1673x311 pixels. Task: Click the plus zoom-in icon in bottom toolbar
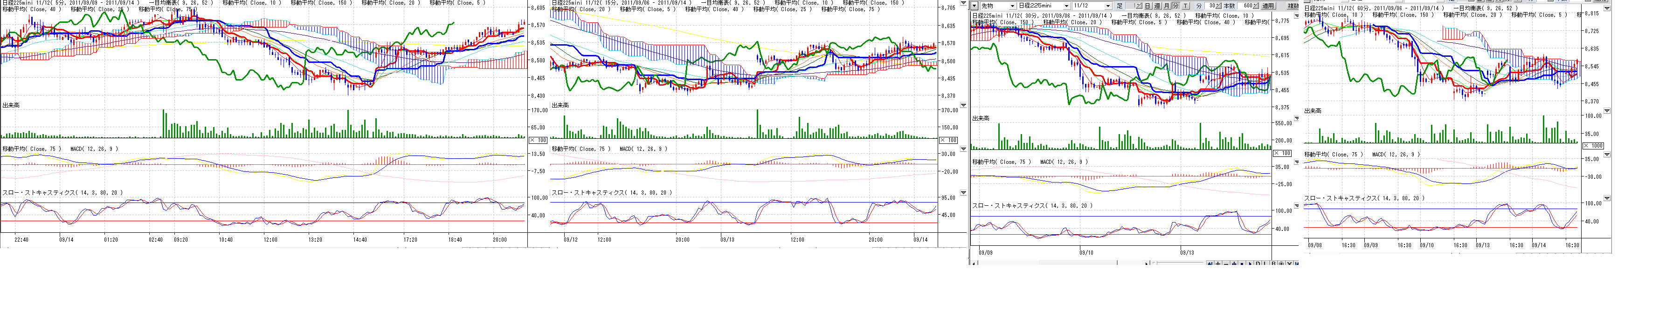[1218, 264]
